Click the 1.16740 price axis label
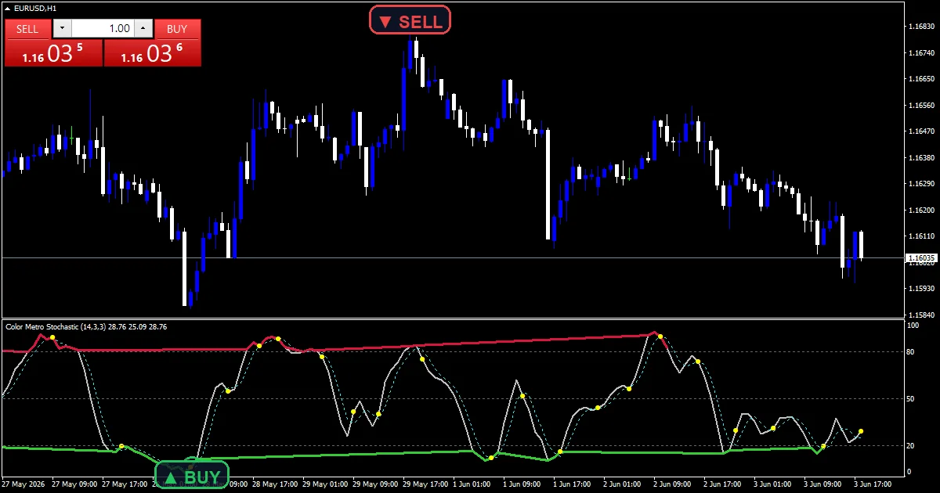The height and width of the screenshot is (493, 940). tap(922, 53)
